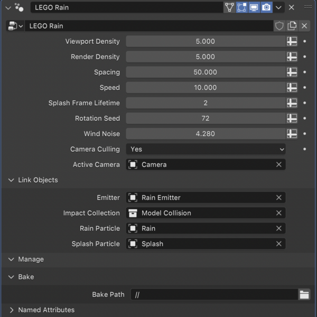Select the Impact Collection field
Screen dimensions: 317x317
206,213
